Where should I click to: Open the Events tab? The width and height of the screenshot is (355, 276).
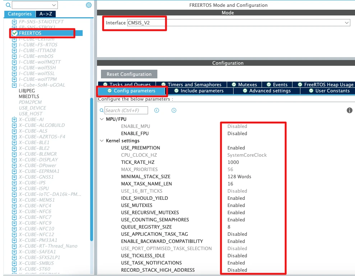277,84
